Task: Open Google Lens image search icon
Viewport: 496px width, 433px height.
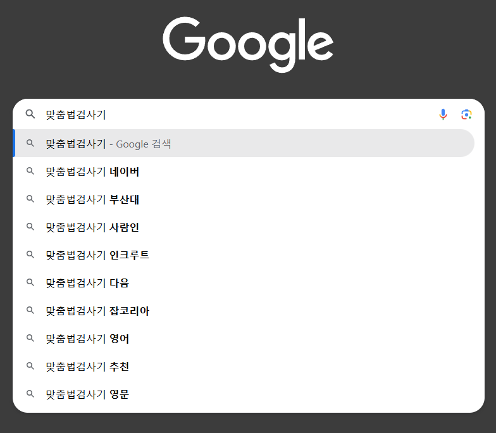Action: (x=466, y=114)
